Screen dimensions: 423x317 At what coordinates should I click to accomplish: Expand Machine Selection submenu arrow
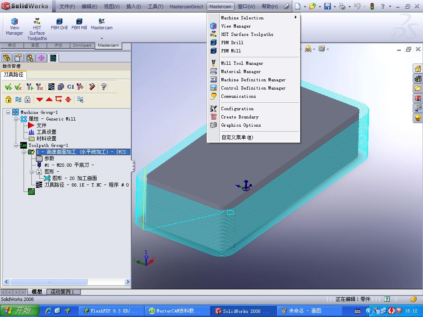(x=296, y=17)
